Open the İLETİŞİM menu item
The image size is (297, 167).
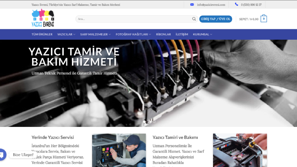[182, 34]
